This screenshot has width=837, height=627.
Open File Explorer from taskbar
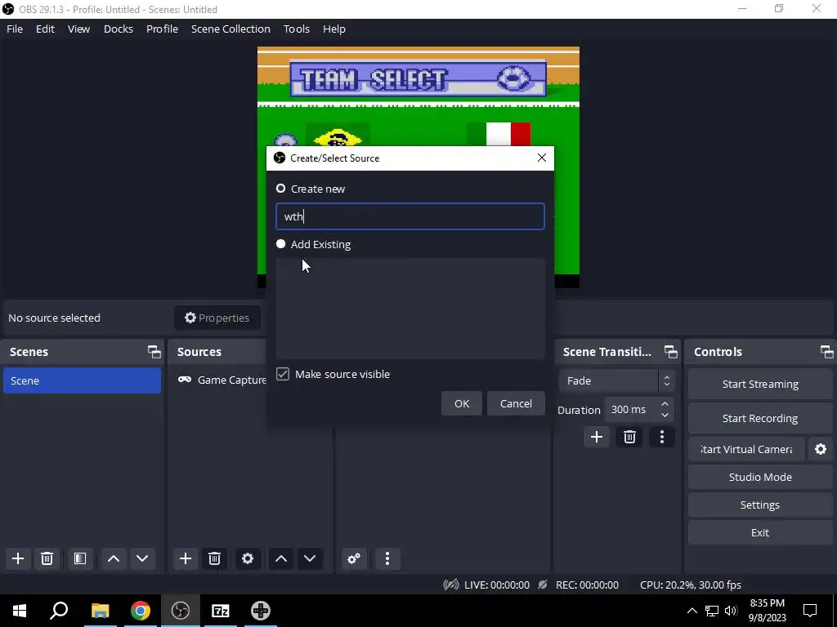pyautogui.click(x=100, y=611)
